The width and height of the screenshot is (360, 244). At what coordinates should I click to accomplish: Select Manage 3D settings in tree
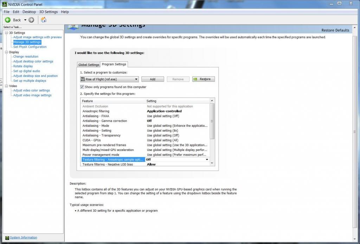27,42
